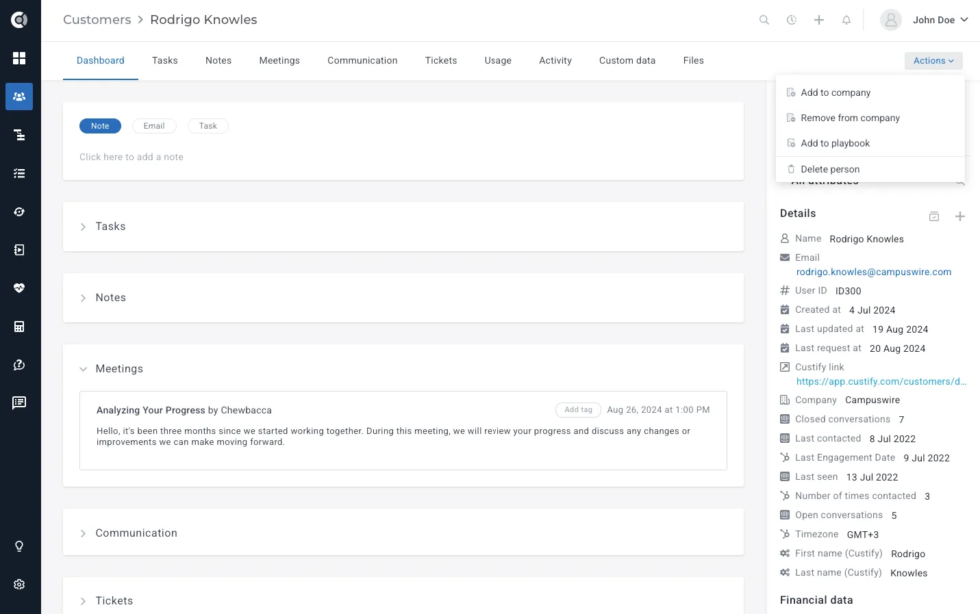Click the archive icon beside Details
980x614 pixels.
tap(934, 216)
